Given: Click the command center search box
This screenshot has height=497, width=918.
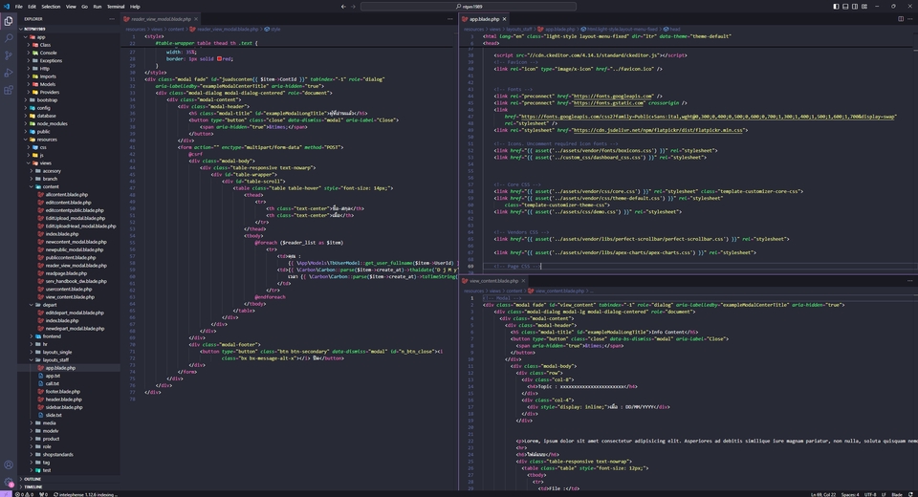Looking at the screenshot, I should point(469,7).
